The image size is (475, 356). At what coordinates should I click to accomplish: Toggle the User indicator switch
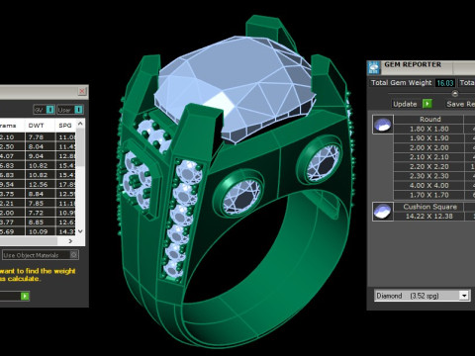pyautogui.click(x=78, y=110)
